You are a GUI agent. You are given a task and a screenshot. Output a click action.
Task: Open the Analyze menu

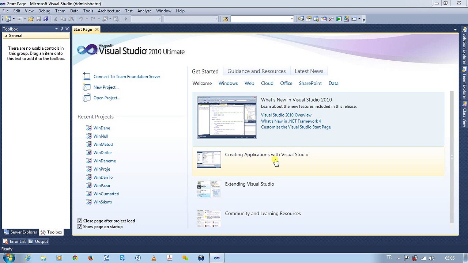coord(144,11)
